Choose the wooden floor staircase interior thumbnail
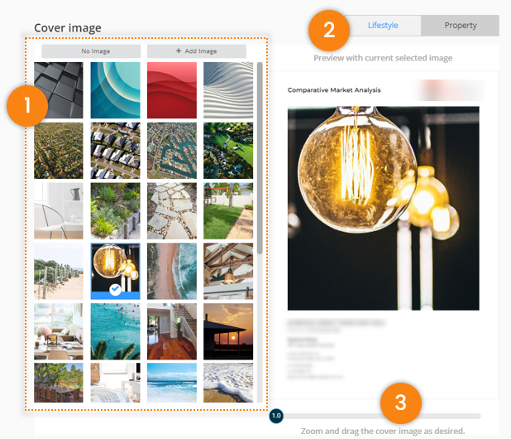Screen dimensions: 511x439 point(172,331)
